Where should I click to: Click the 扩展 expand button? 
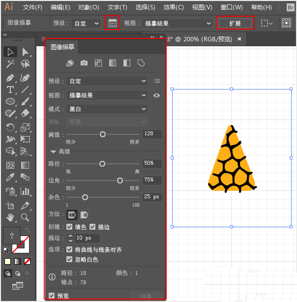tap(235, 23)
